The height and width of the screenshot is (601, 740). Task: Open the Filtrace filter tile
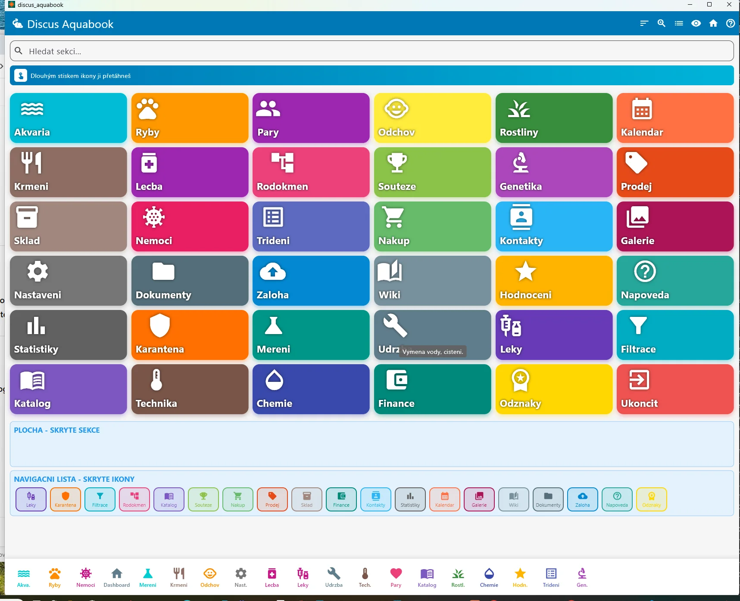(x=674, y=335)
